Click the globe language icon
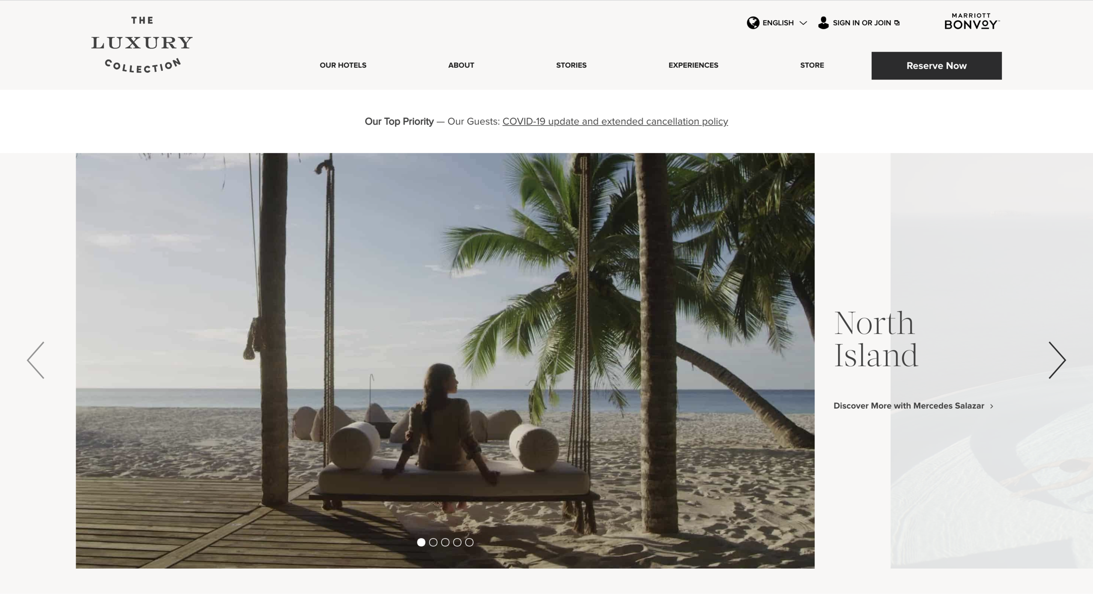1093x616 pixels. click(x=753, y=23)
